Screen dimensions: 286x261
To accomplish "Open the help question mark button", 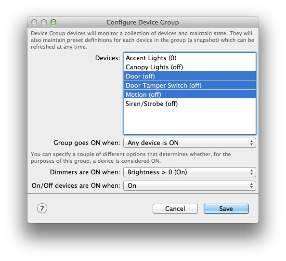I will click(42, 209).
